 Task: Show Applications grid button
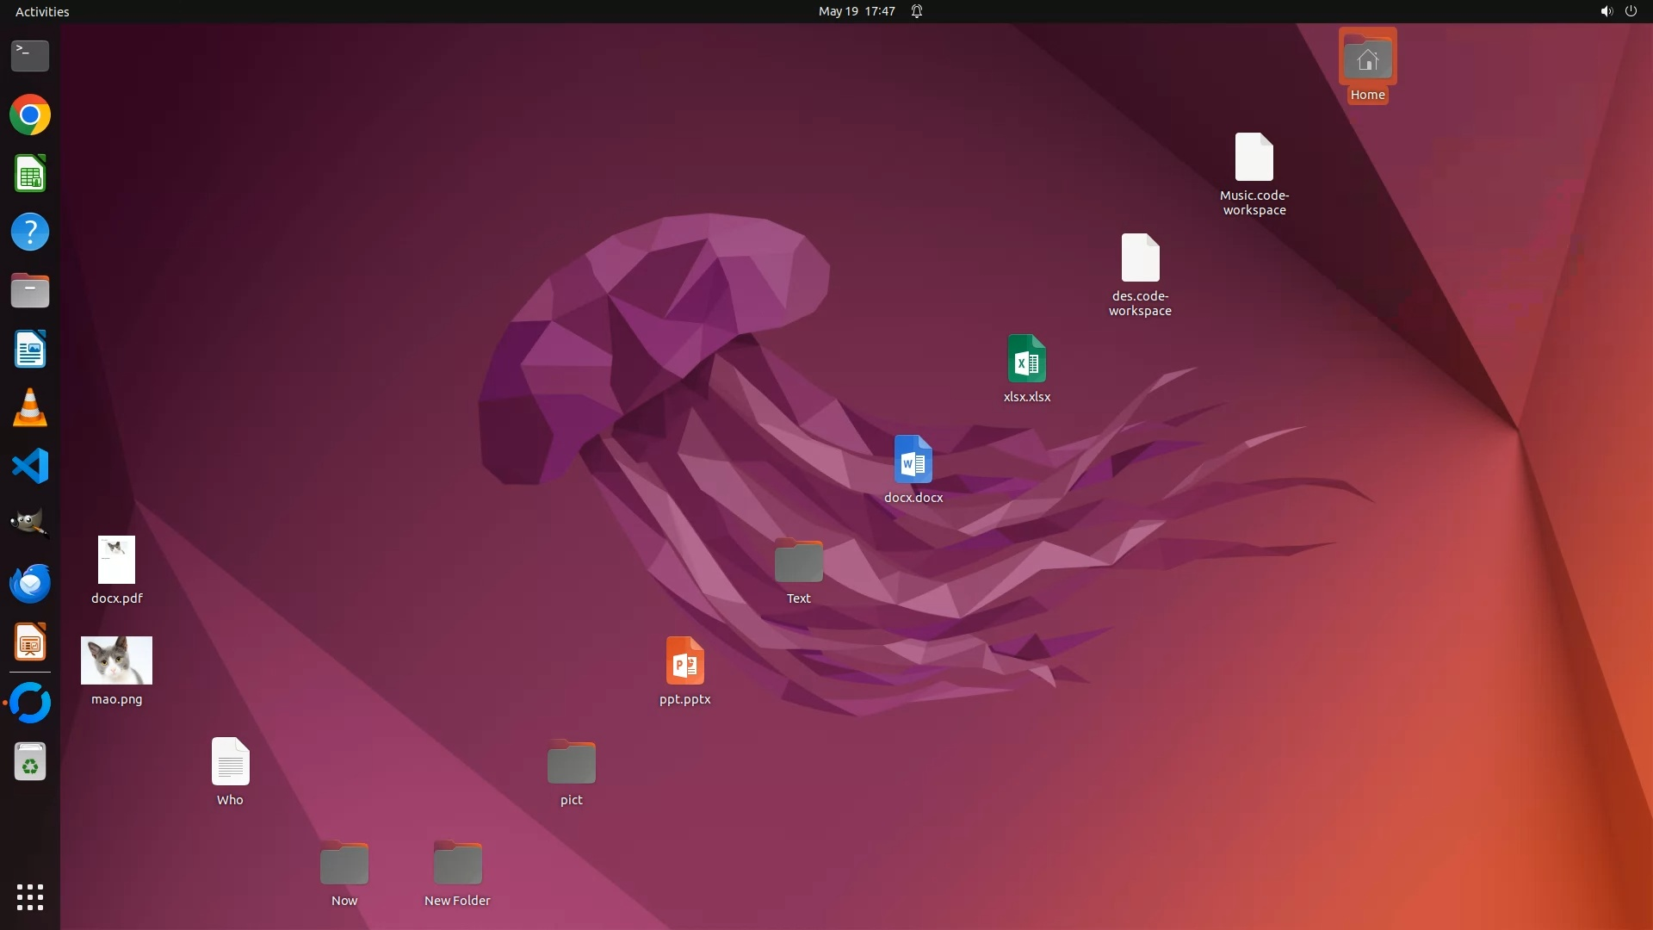pyautogui.click(x=30, y=897)
